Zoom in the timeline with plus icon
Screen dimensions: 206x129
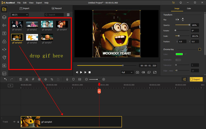pyautogui.click(x=104, y=79)
